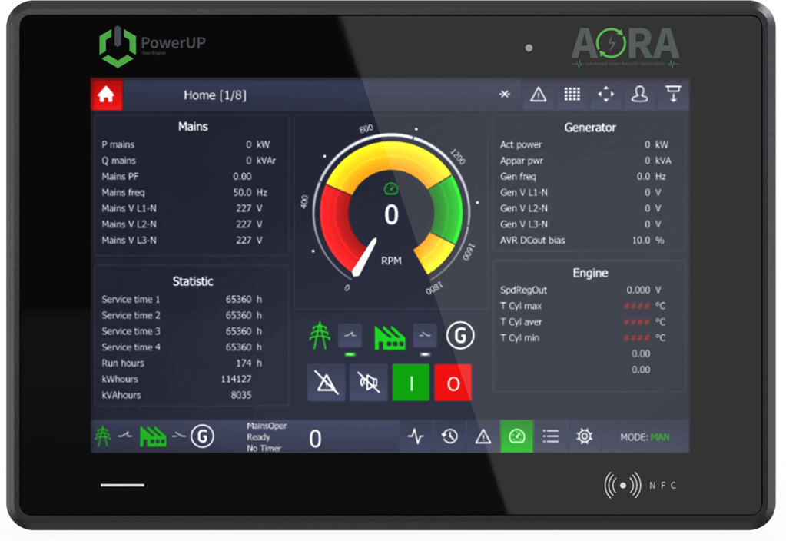The height and width of the screenshot is (541, 786).
Task: Open the settings gear in bottom bar
Action: 585,436
